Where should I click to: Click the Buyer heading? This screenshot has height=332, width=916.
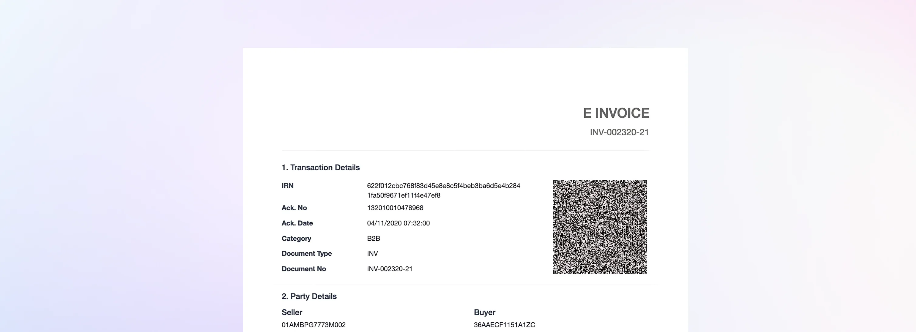[484, 312]
